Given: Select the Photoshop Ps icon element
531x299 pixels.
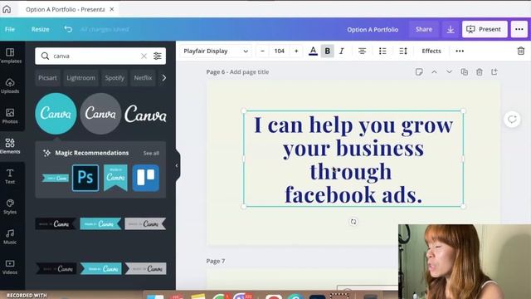Looking at the screenshot, I should [85, 178].
